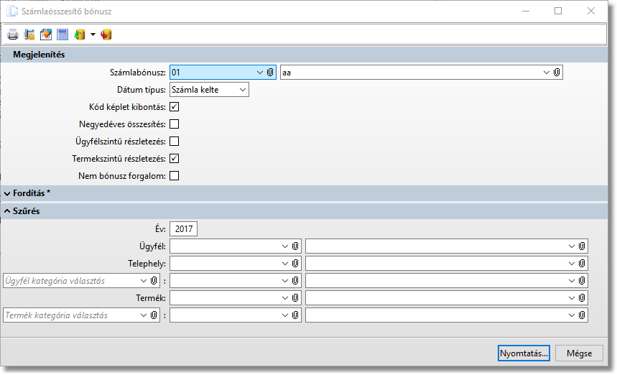Click paperclip in the narrow Telephely field

click(295, 264)
